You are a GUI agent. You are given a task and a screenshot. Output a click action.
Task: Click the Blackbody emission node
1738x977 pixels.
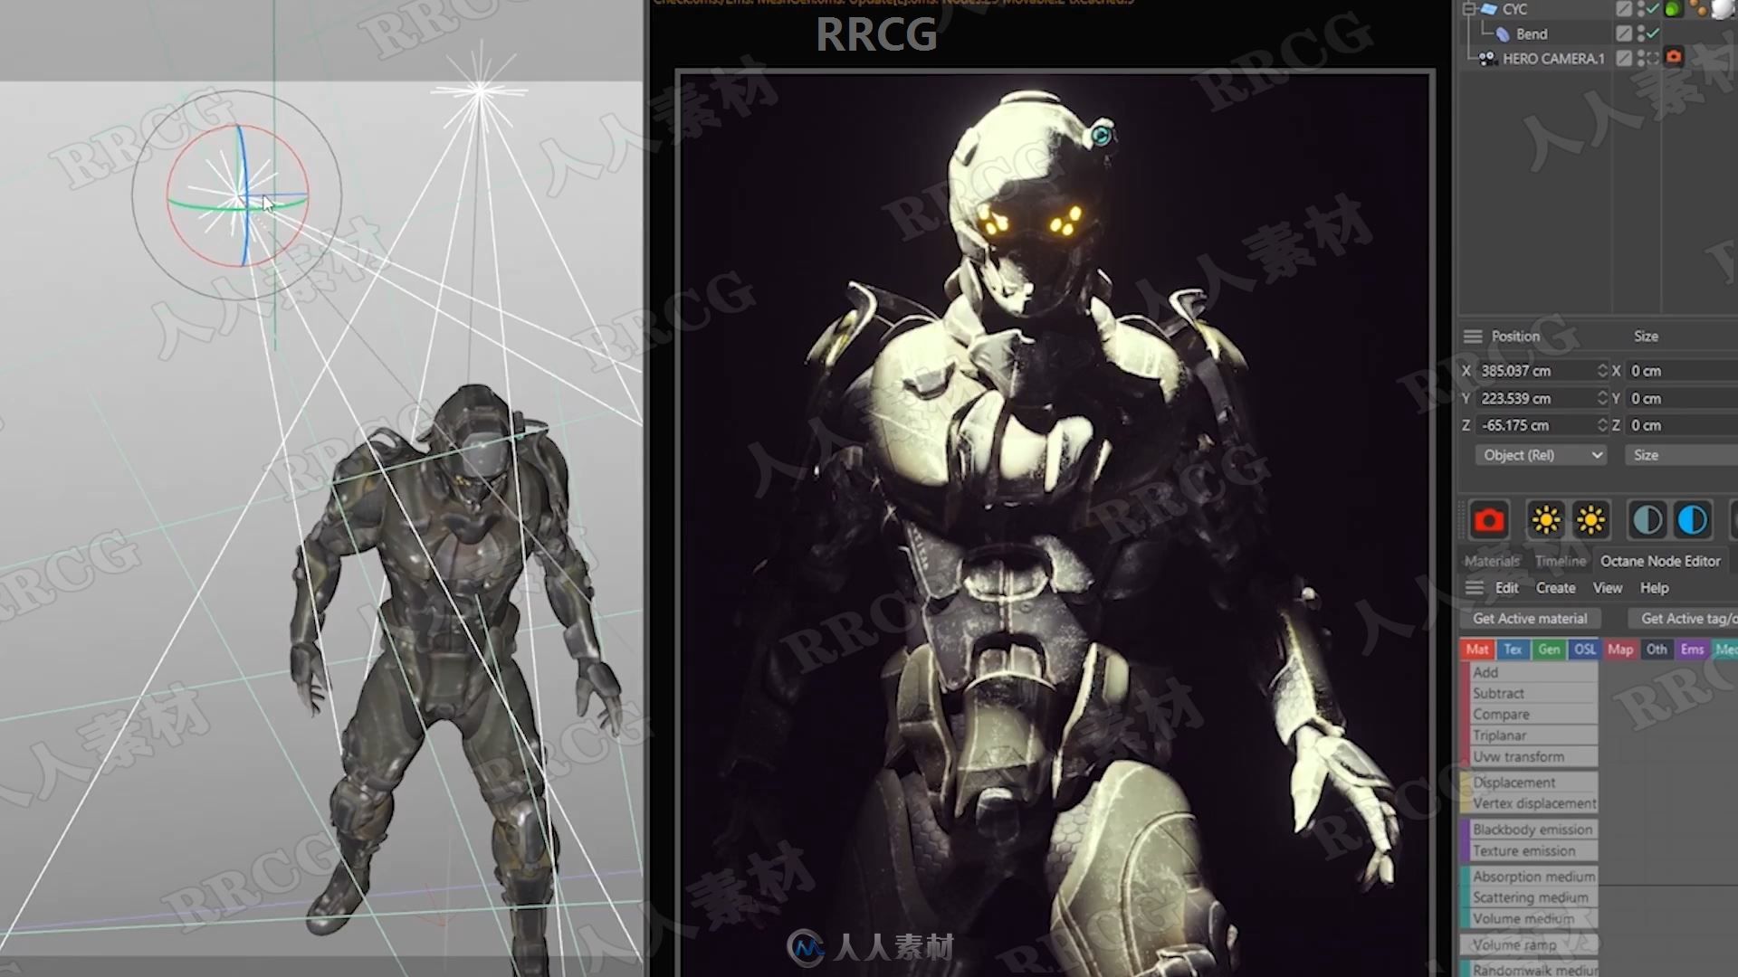click(x=1531, y=829)
